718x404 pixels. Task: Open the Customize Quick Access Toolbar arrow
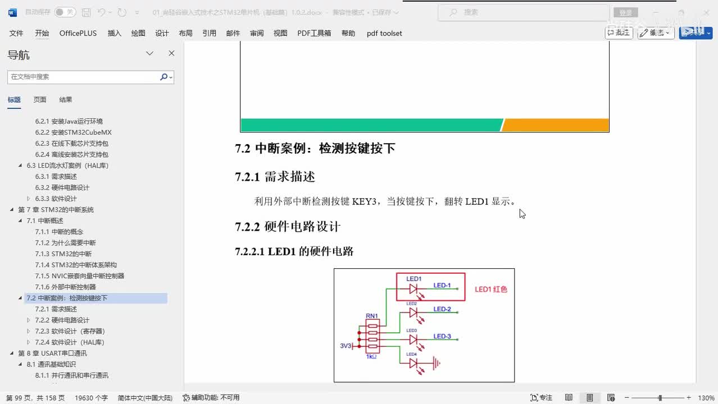pyautogui.click(x=138, y=12)
